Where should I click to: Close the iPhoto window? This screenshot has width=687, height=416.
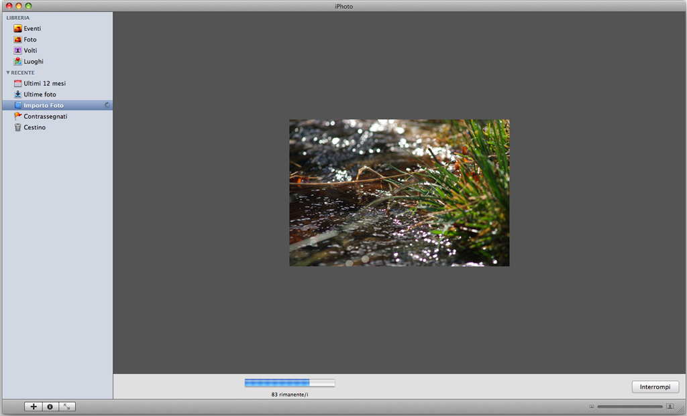tap(9, 6)
